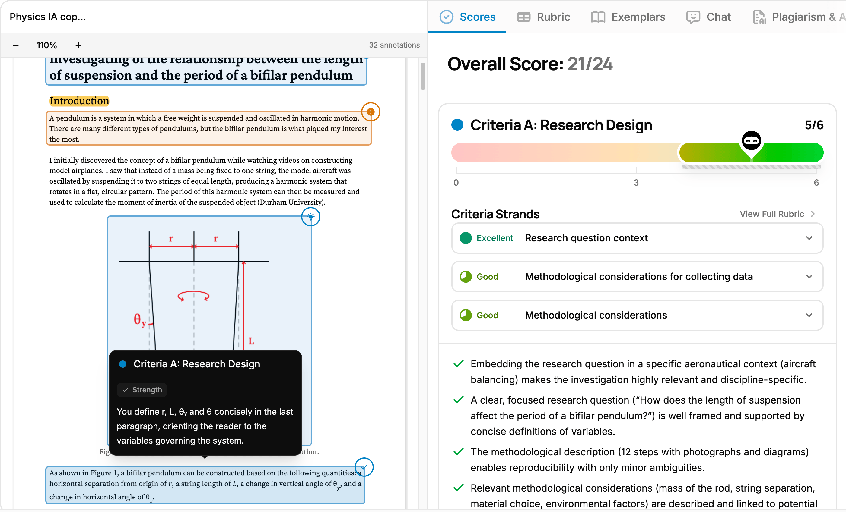
Task: Expand the Research question context strand
Action: tap(809, 238)
